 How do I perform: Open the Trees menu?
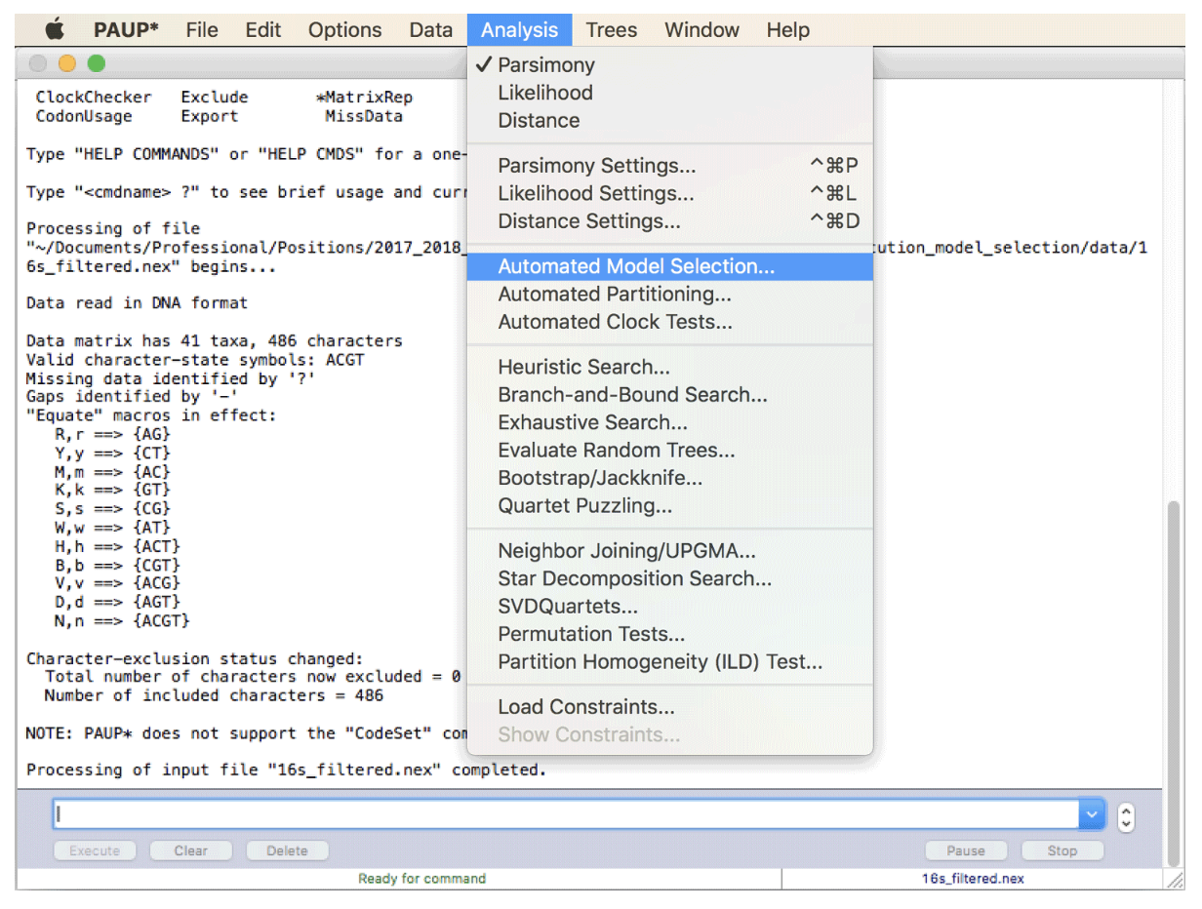pyautogui.click(x=611, y=30)
